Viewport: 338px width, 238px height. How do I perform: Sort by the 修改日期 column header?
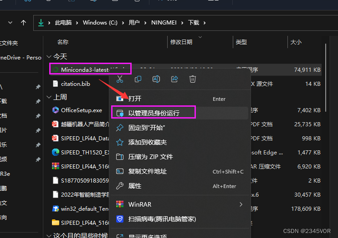181,42
